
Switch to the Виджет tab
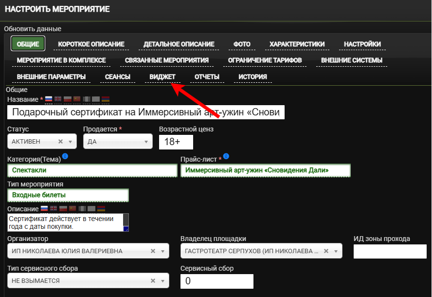(x=162, y=77)
